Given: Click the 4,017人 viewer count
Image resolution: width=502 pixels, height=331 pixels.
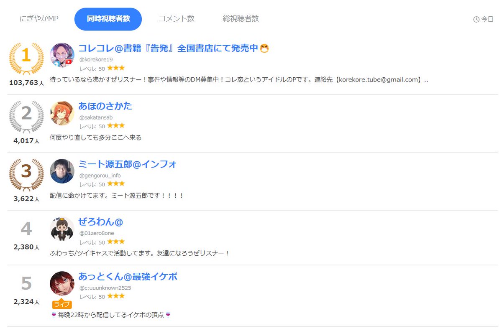Looking at the screenshot, I should click(x=26, y=141).
